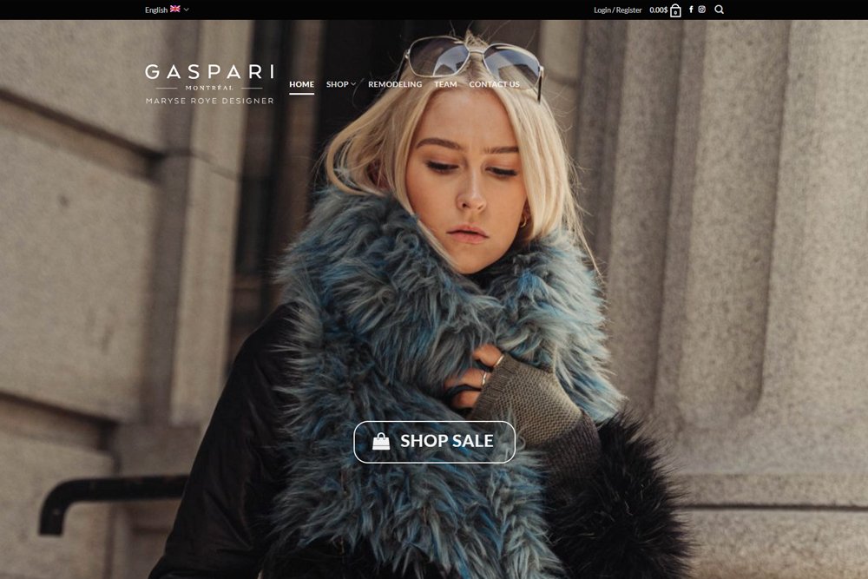This screenshot has width=868, height=579.
Task: Click the 0.00$ cart total
Action: (658, 10)
